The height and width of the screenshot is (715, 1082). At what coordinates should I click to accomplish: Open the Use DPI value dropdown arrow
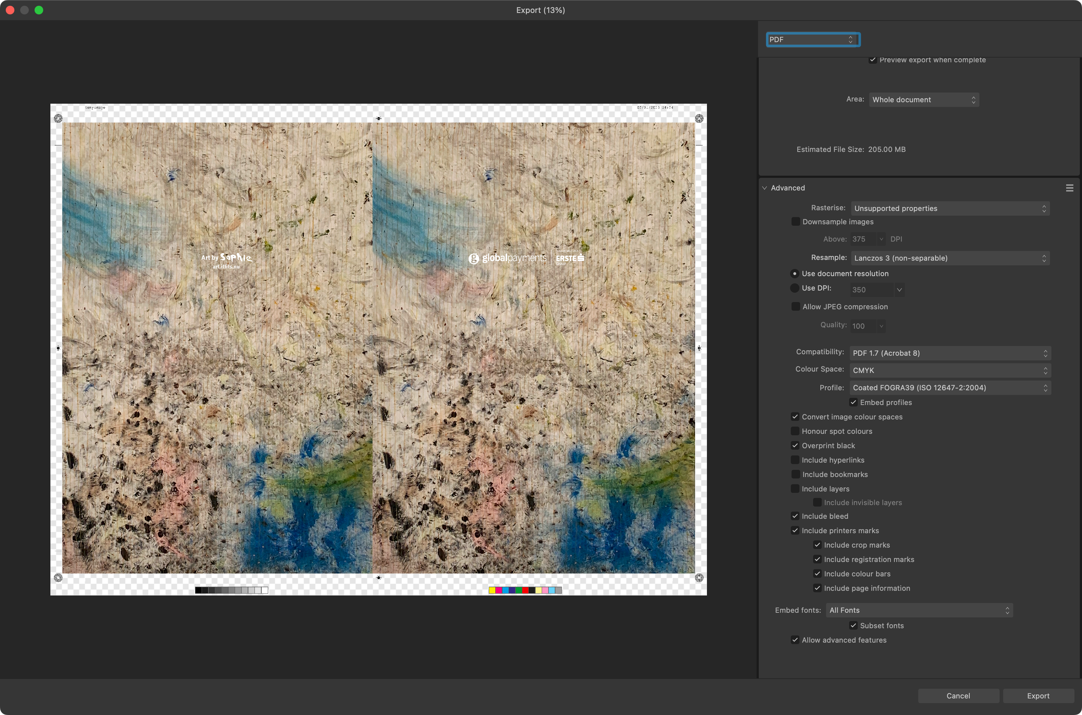[x=899, y=289]
